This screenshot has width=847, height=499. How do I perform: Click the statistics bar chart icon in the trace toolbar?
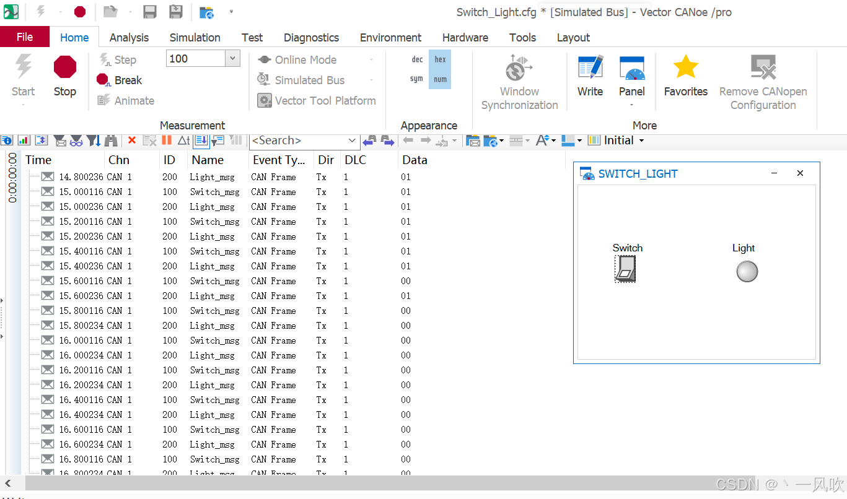click(24, 141)
